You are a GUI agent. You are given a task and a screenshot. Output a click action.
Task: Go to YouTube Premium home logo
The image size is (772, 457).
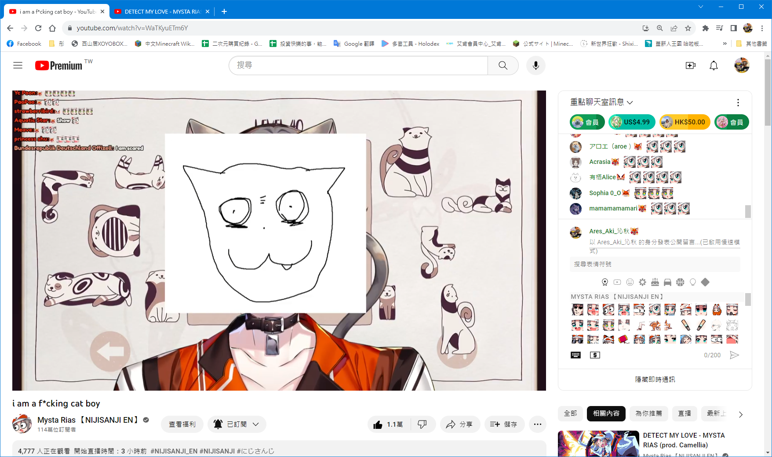tap(59, 65)
